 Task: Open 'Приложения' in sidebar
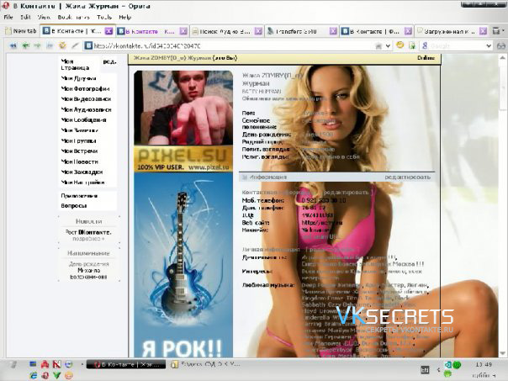(x=79, y=196)
